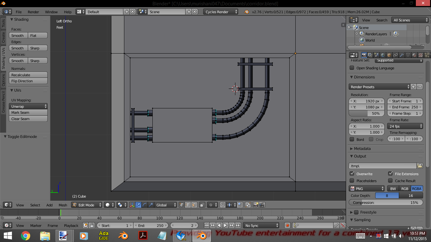
Task: Enable the Placeholders checkbox
Action: coord(352,181)
